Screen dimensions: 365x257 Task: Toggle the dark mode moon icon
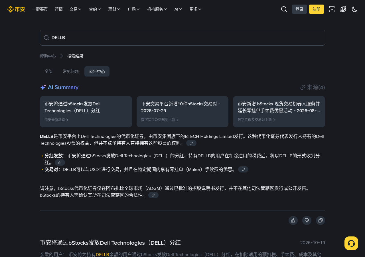355,9
